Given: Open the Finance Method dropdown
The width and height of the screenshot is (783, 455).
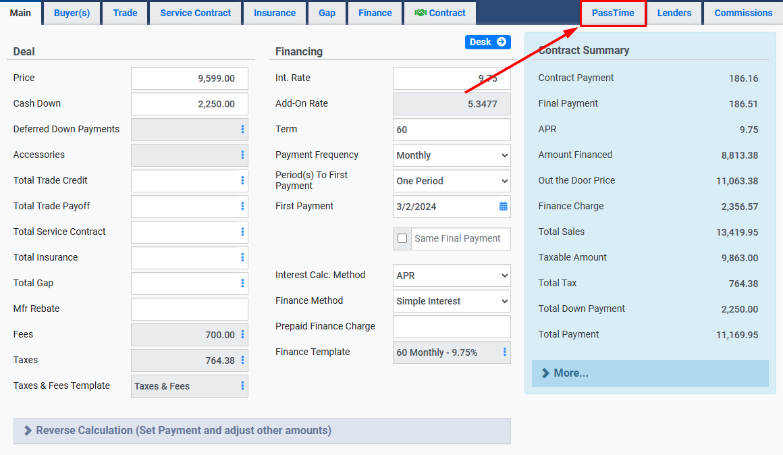Looking at the screenshot, I should [452, 301].
